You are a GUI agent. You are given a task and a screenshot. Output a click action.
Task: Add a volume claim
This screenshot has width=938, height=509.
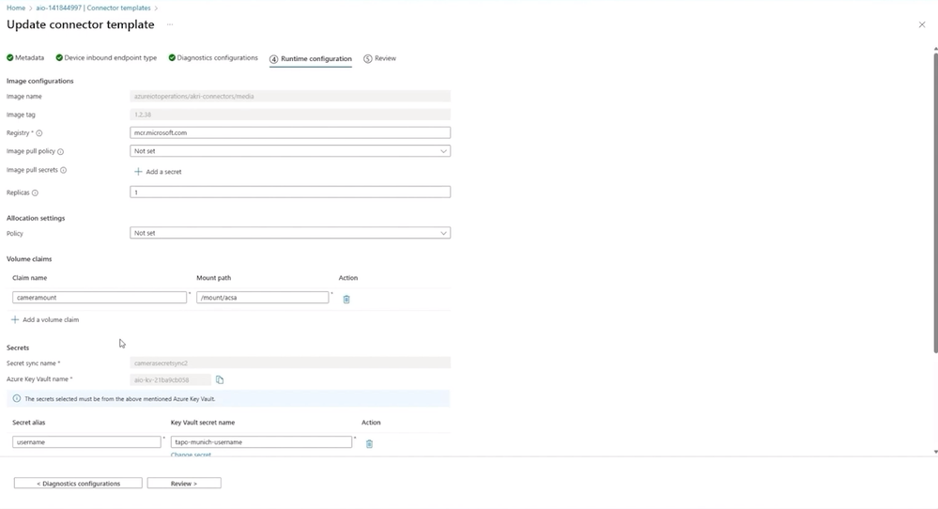pyautogui.click(x=45, y=320)
